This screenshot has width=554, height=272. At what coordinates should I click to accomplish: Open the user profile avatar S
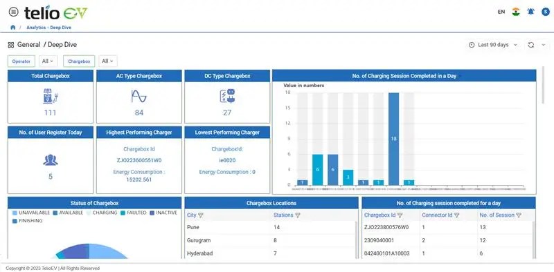point(546,12)
